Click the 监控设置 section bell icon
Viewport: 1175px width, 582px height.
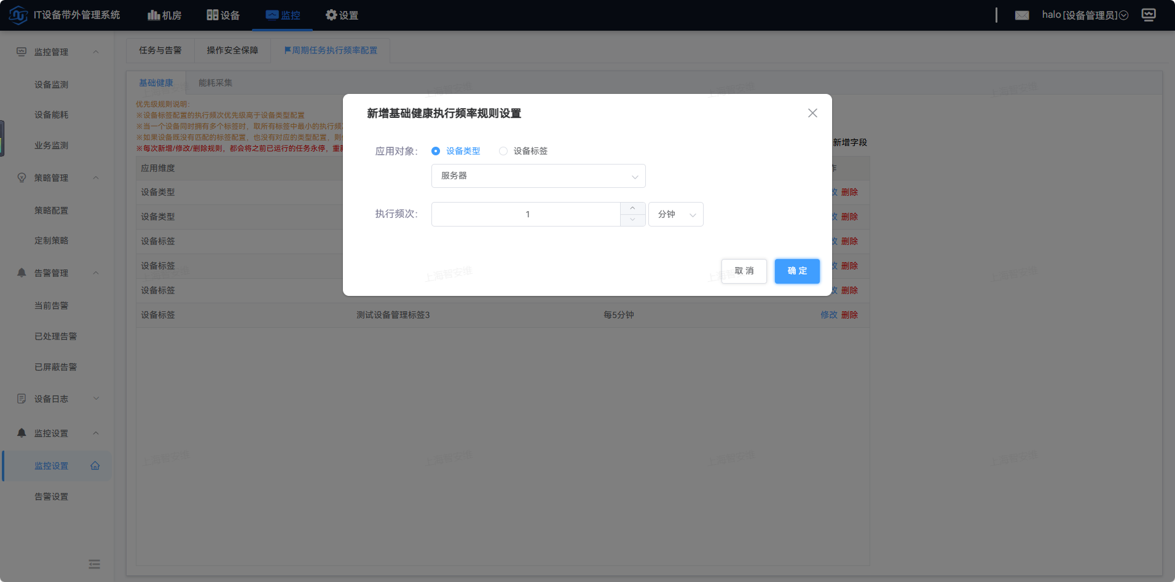[x=22, y=433]
